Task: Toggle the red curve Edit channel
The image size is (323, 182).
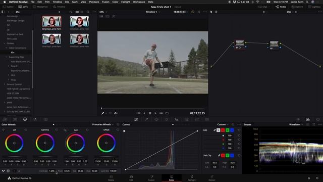Action: (x=223, y=130)
